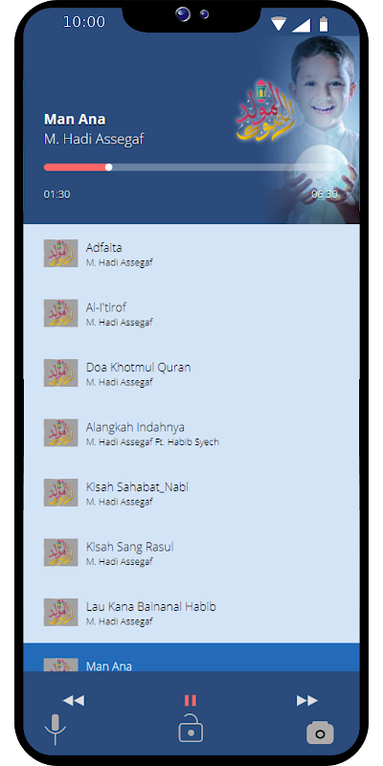Tap the highlighted Man Ana playlist row
This screenshot has height=766, width=383.
pyautogui.click(x=191, y=657)
